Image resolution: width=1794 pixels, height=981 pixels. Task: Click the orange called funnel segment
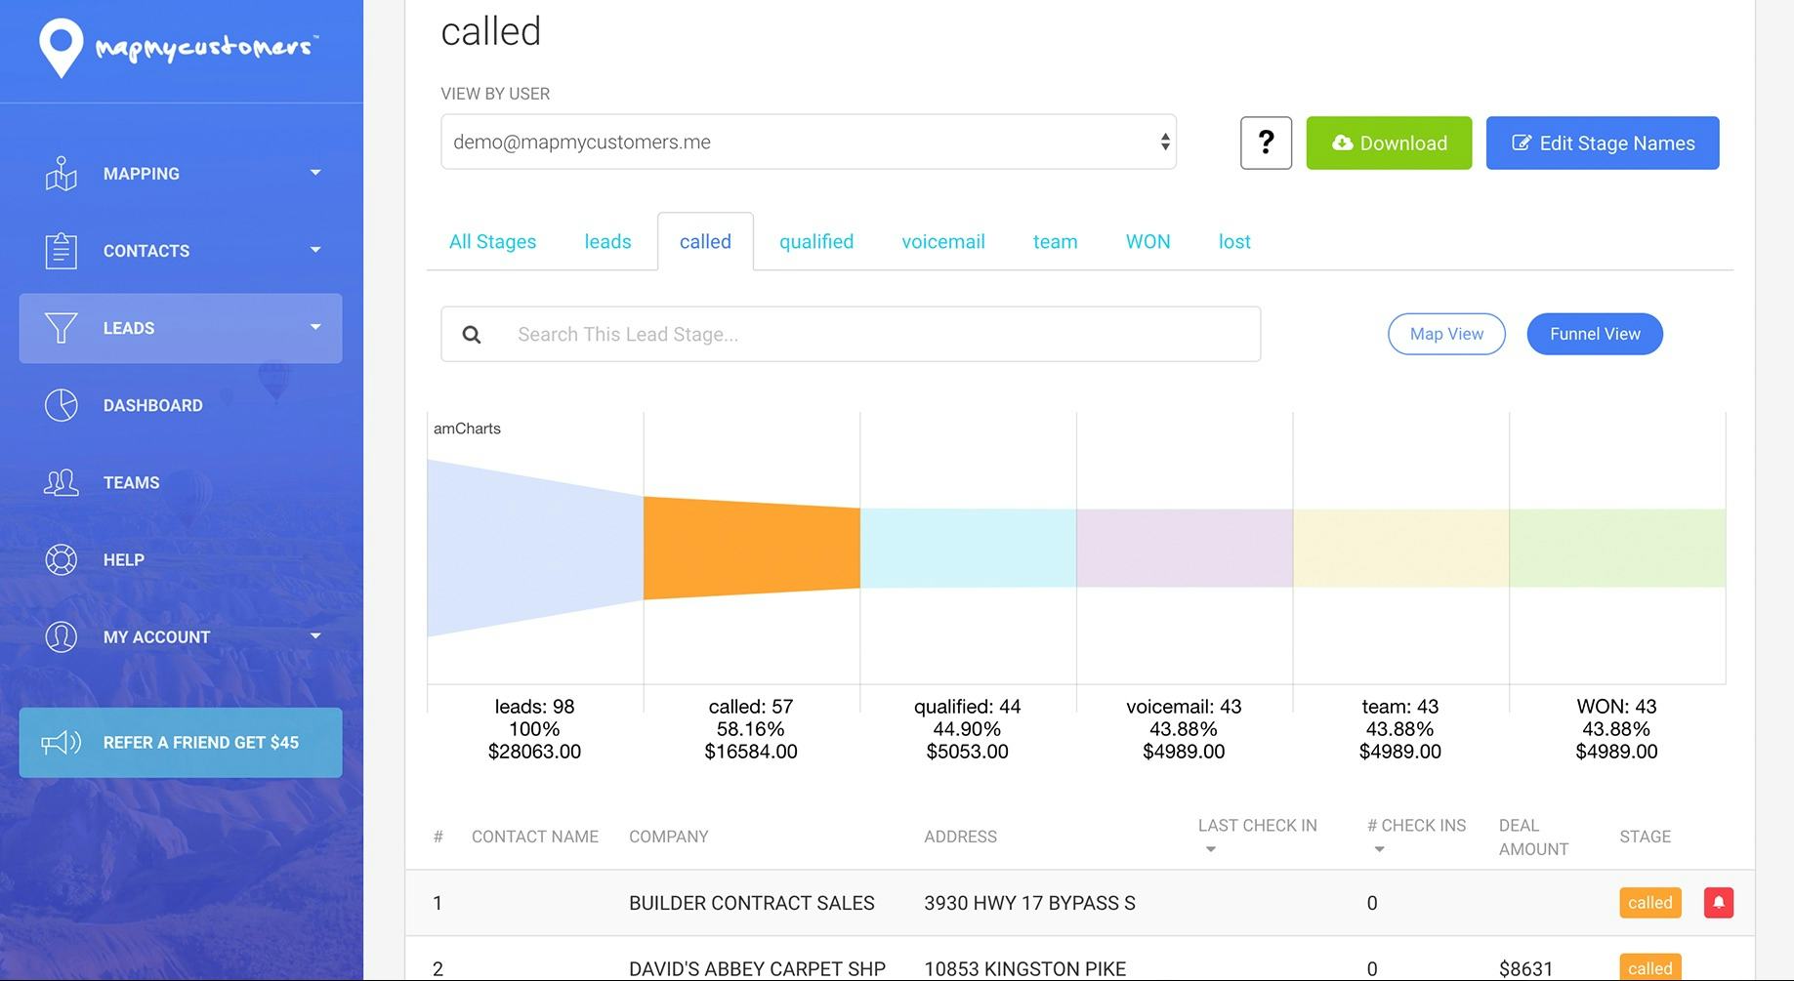coord(751,548)
